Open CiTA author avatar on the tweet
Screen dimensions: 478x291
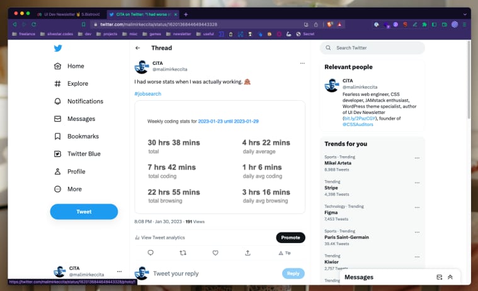pos(142,67)
